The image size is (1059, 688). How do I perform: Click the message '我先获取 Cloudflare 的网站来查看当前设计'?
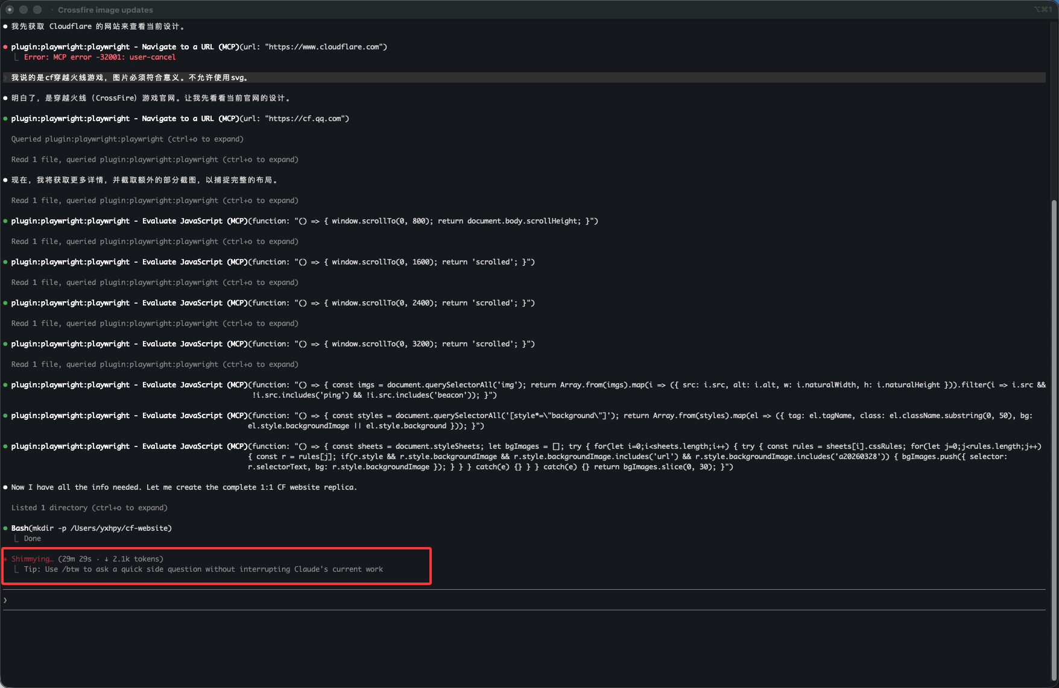pyautogui.click(x=98, y=27)
